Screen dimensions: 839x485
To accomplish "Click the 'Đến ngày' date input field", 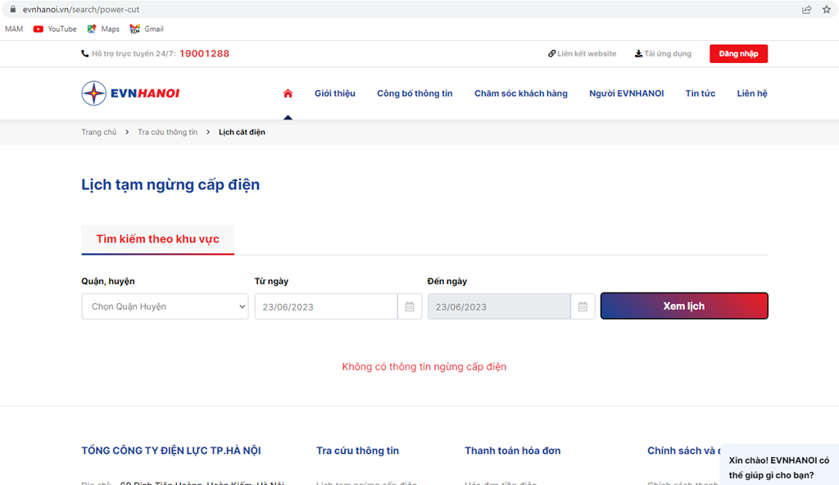I will tap(499, 306).
